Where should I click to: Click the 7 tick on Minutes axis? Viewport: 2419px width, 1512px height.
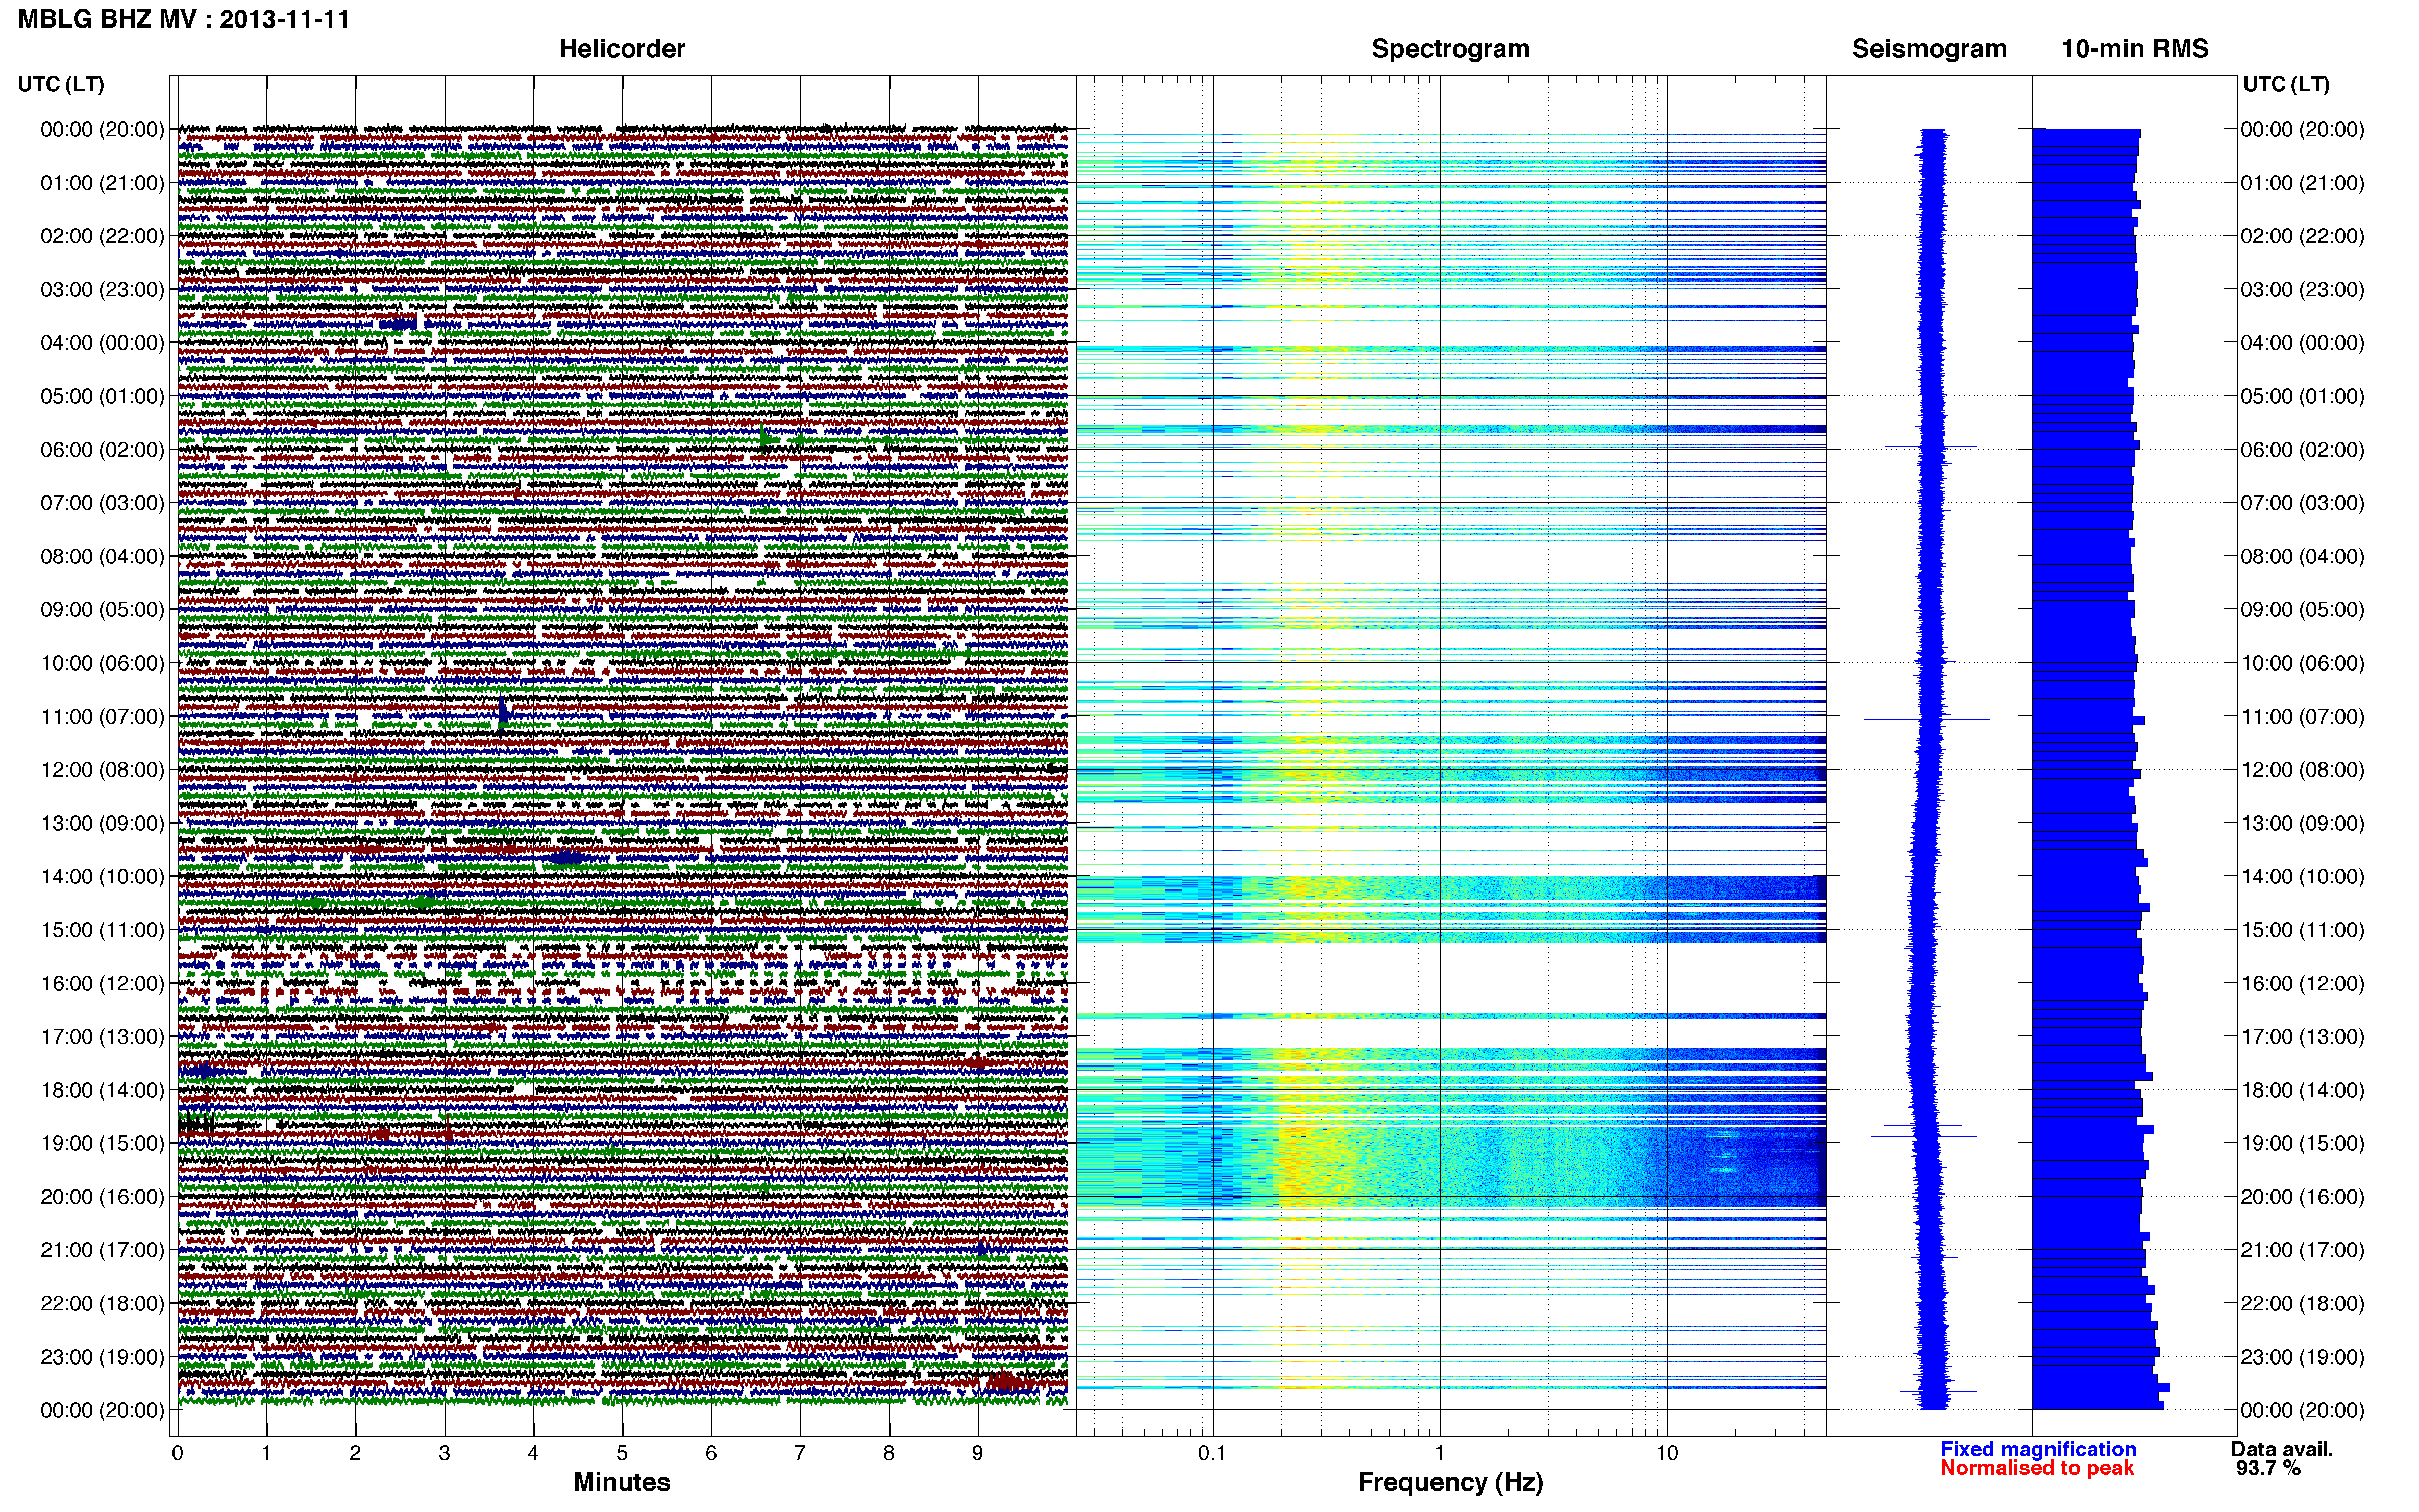[x=800, y=1453]
